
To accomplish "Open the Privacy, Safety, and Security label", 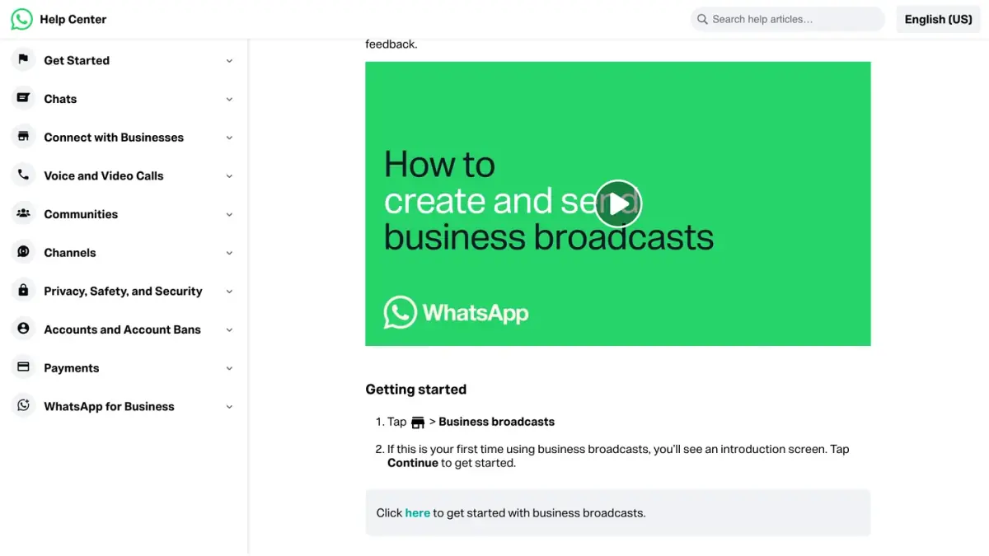I will pyautogui.click(x=123, y=291).
